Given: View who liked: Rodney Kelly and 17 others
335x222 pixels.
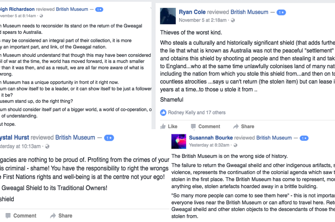Looking at the screenshot, I should (x=197, y=113).
